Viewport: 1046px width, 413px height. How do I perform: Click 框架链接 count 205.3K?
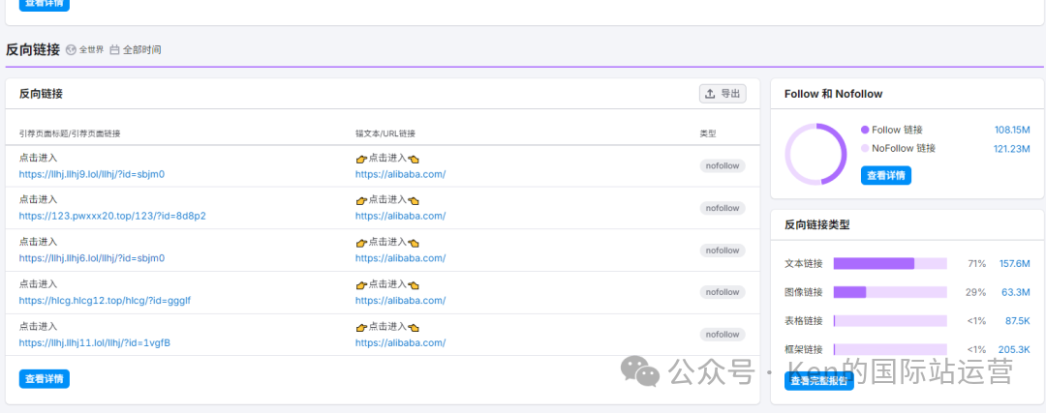(x=1015, y=349)
